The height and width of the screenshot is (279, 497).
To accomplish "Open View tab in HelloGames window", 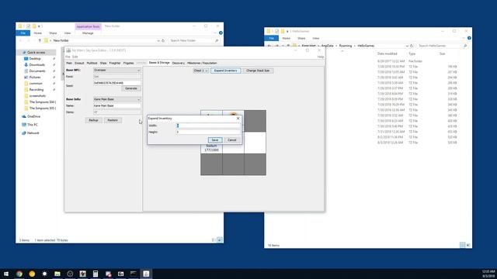I will click(x=316, y=38).
